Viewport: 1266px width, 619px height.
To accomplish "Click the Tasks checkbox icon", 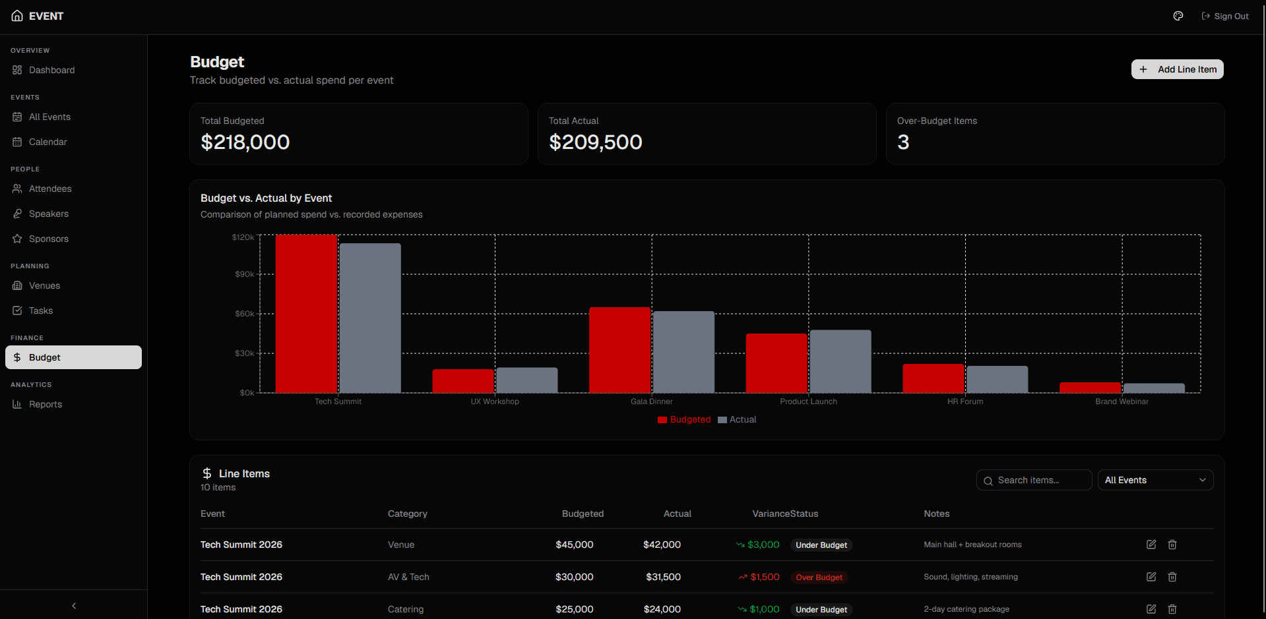I will (17, 310).
